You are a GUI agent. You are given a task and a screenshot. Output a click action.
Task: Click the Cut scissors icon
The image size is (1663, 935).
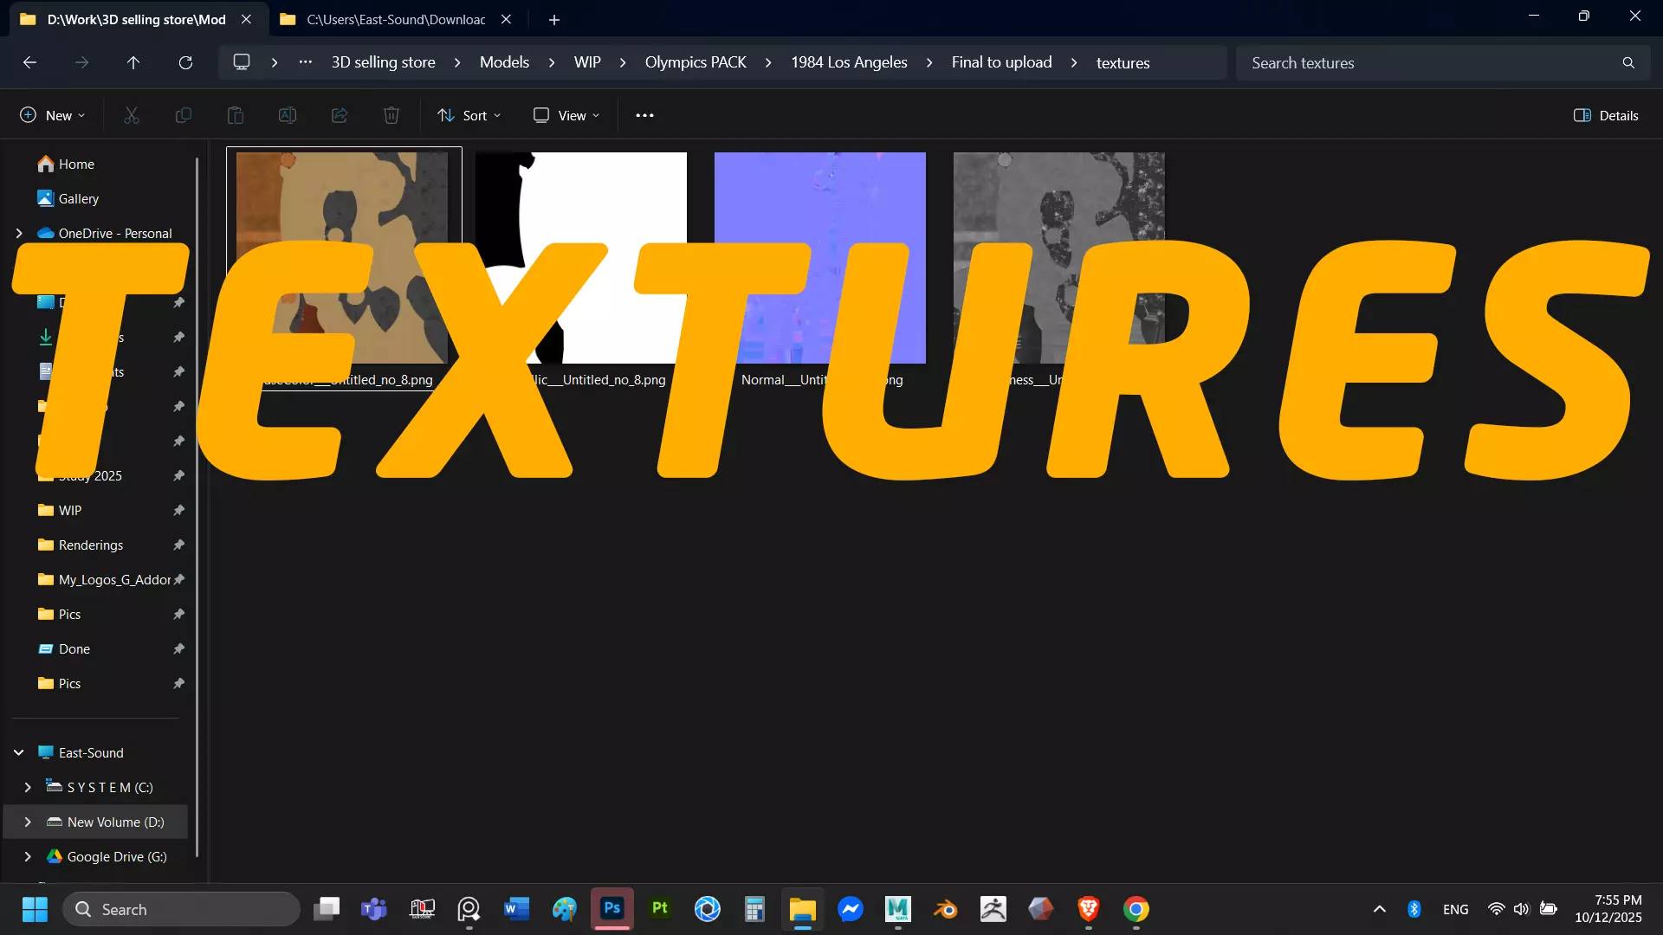coord(132,115)
